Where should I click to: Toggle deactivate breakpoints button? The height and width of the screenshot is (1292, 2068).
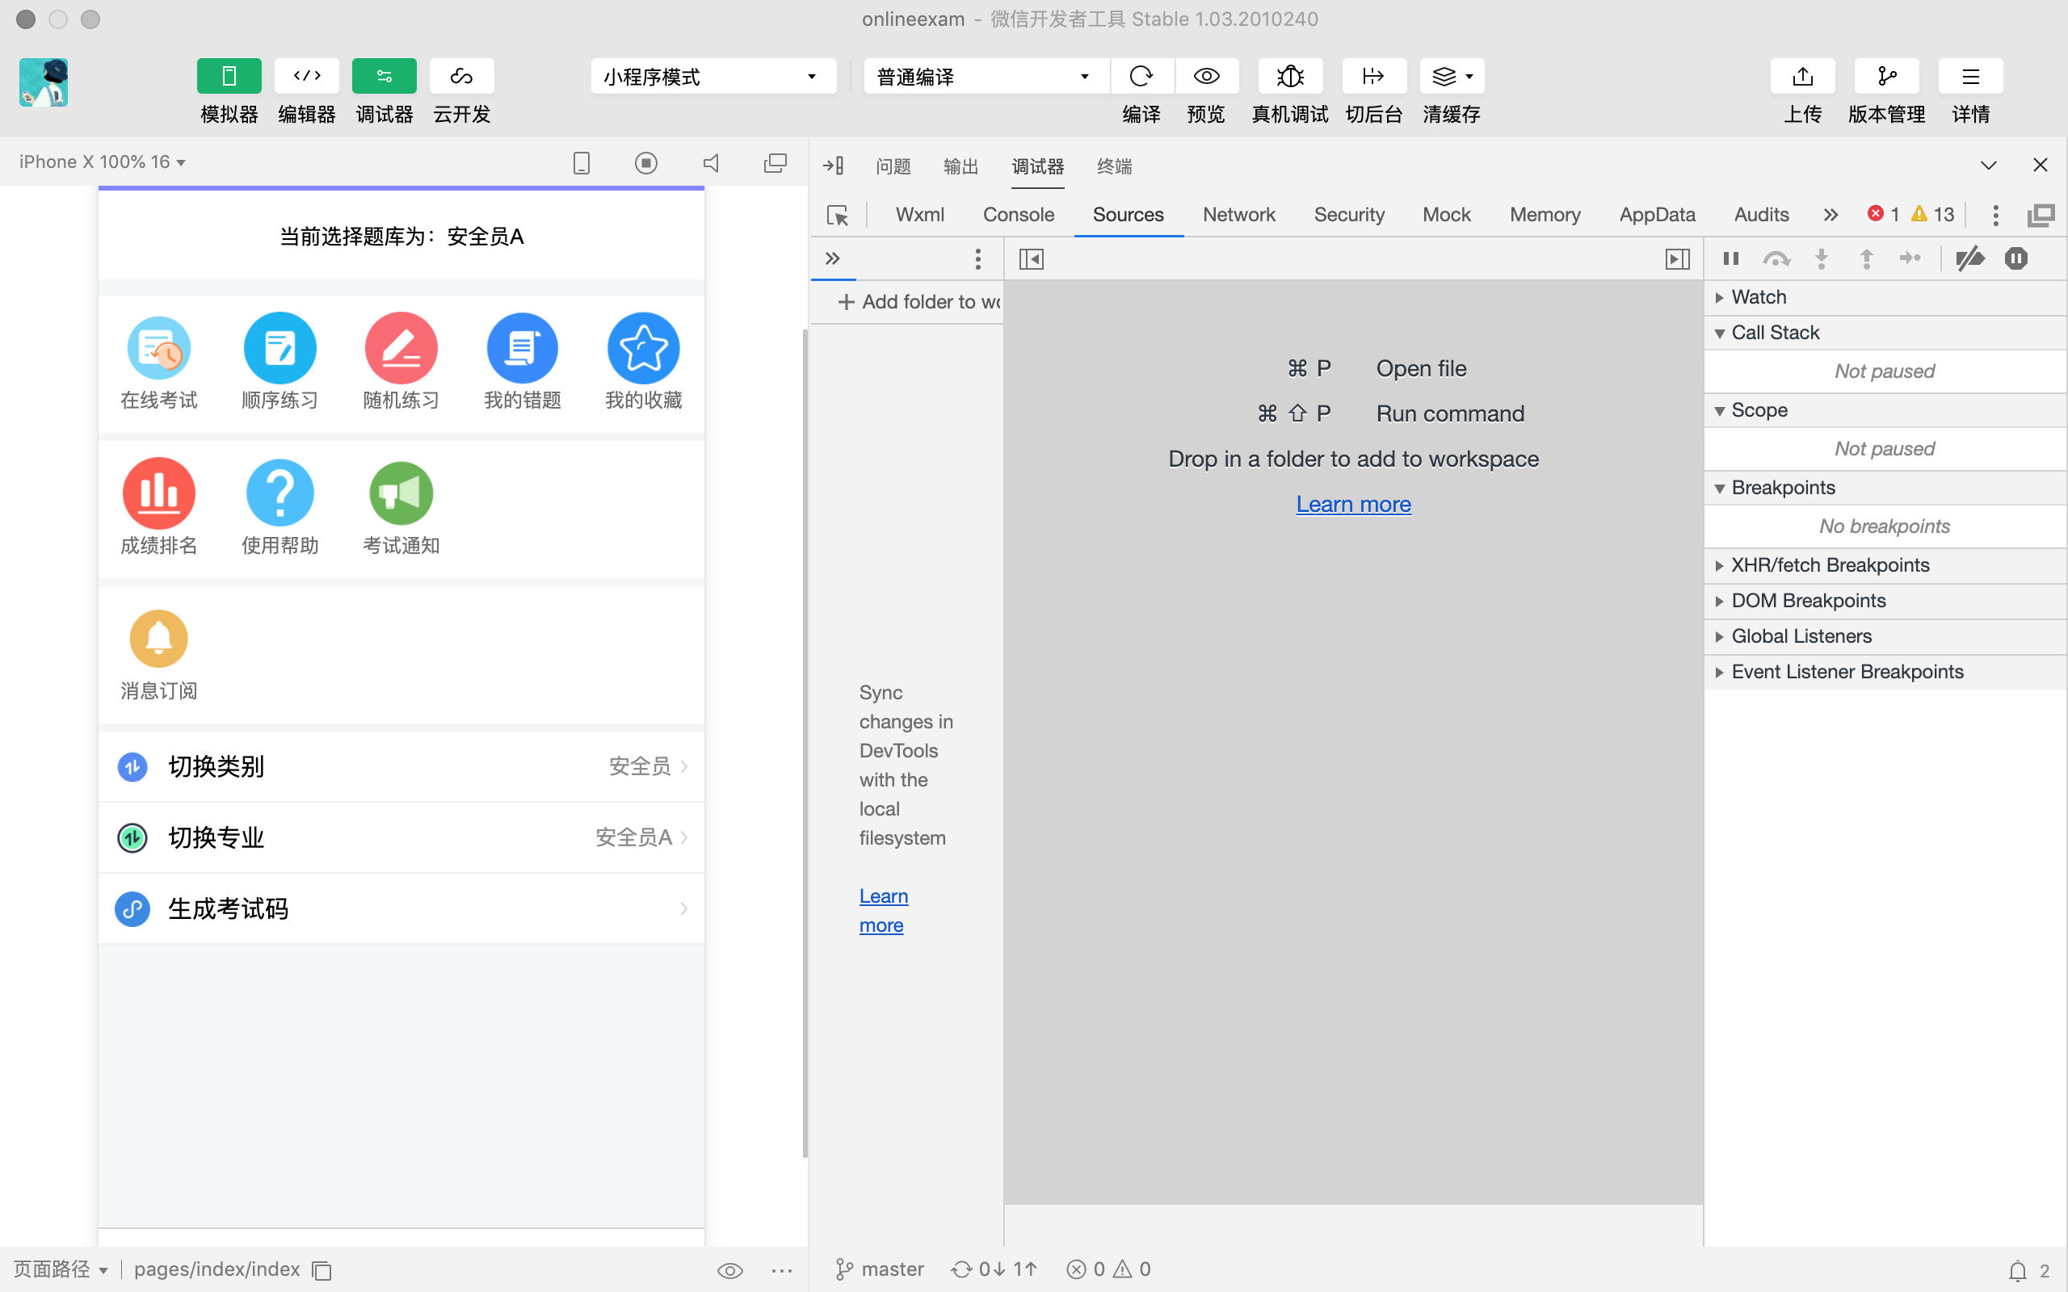[1969, 258]
